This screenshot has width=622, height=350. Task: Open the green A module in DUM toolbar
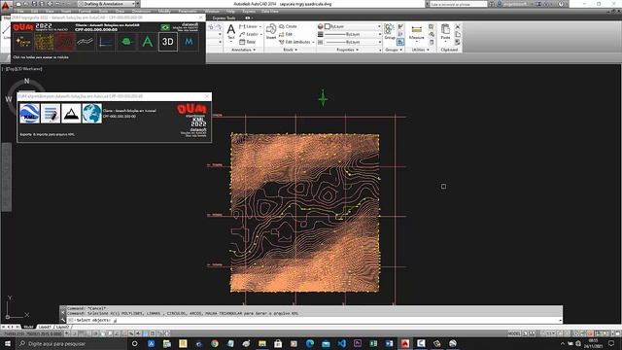[147, 41]
